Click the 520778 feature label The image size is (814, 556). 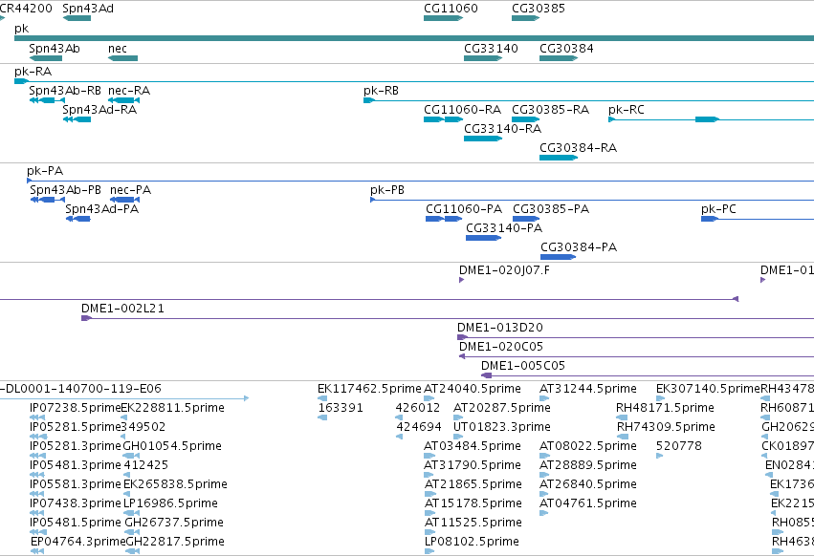pos(679,445)
